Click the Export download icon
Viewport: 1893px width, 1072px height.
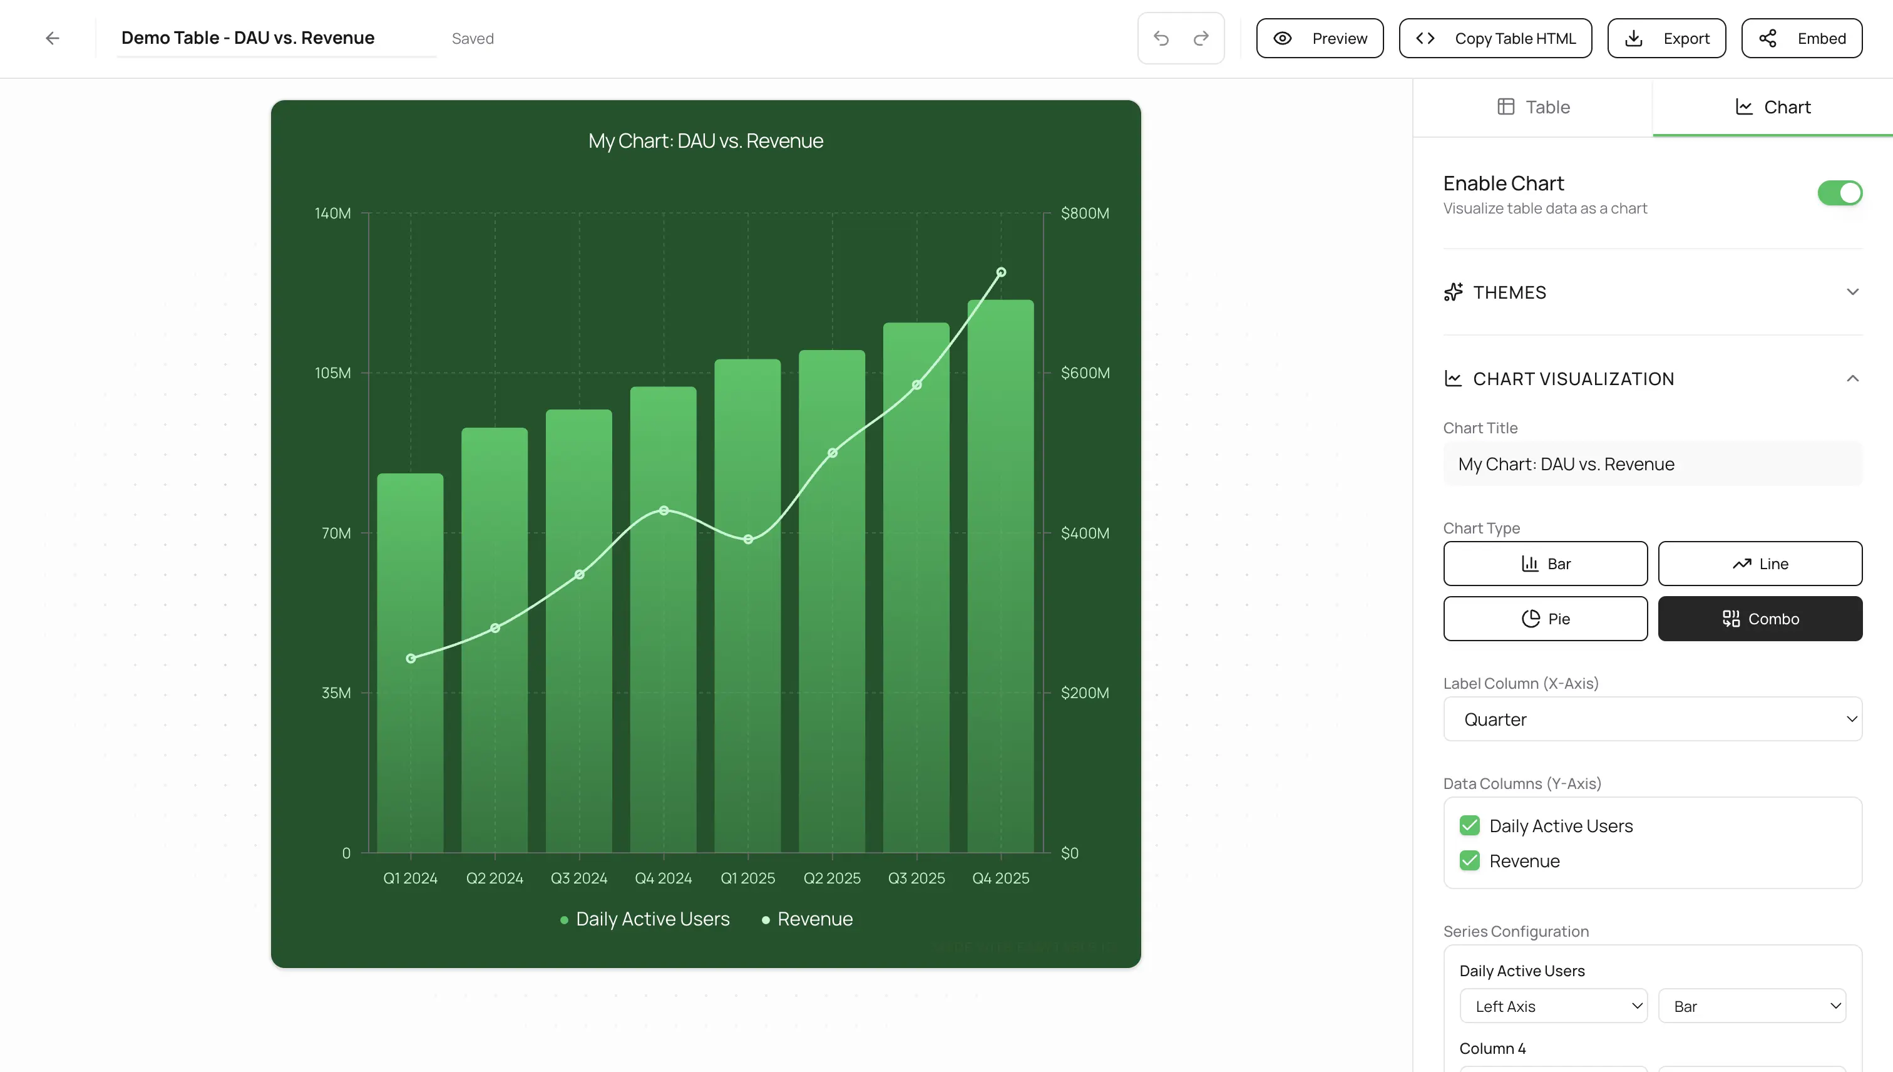[x=1633, y=38]
